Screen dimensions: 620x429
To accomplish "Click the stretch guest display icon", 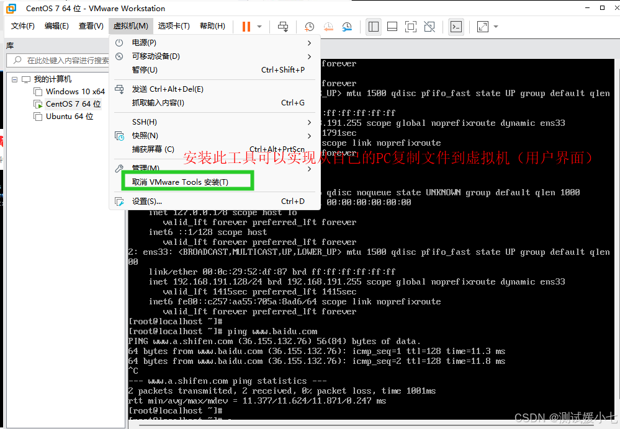I will pyautogui.click(x=483, y=27).
